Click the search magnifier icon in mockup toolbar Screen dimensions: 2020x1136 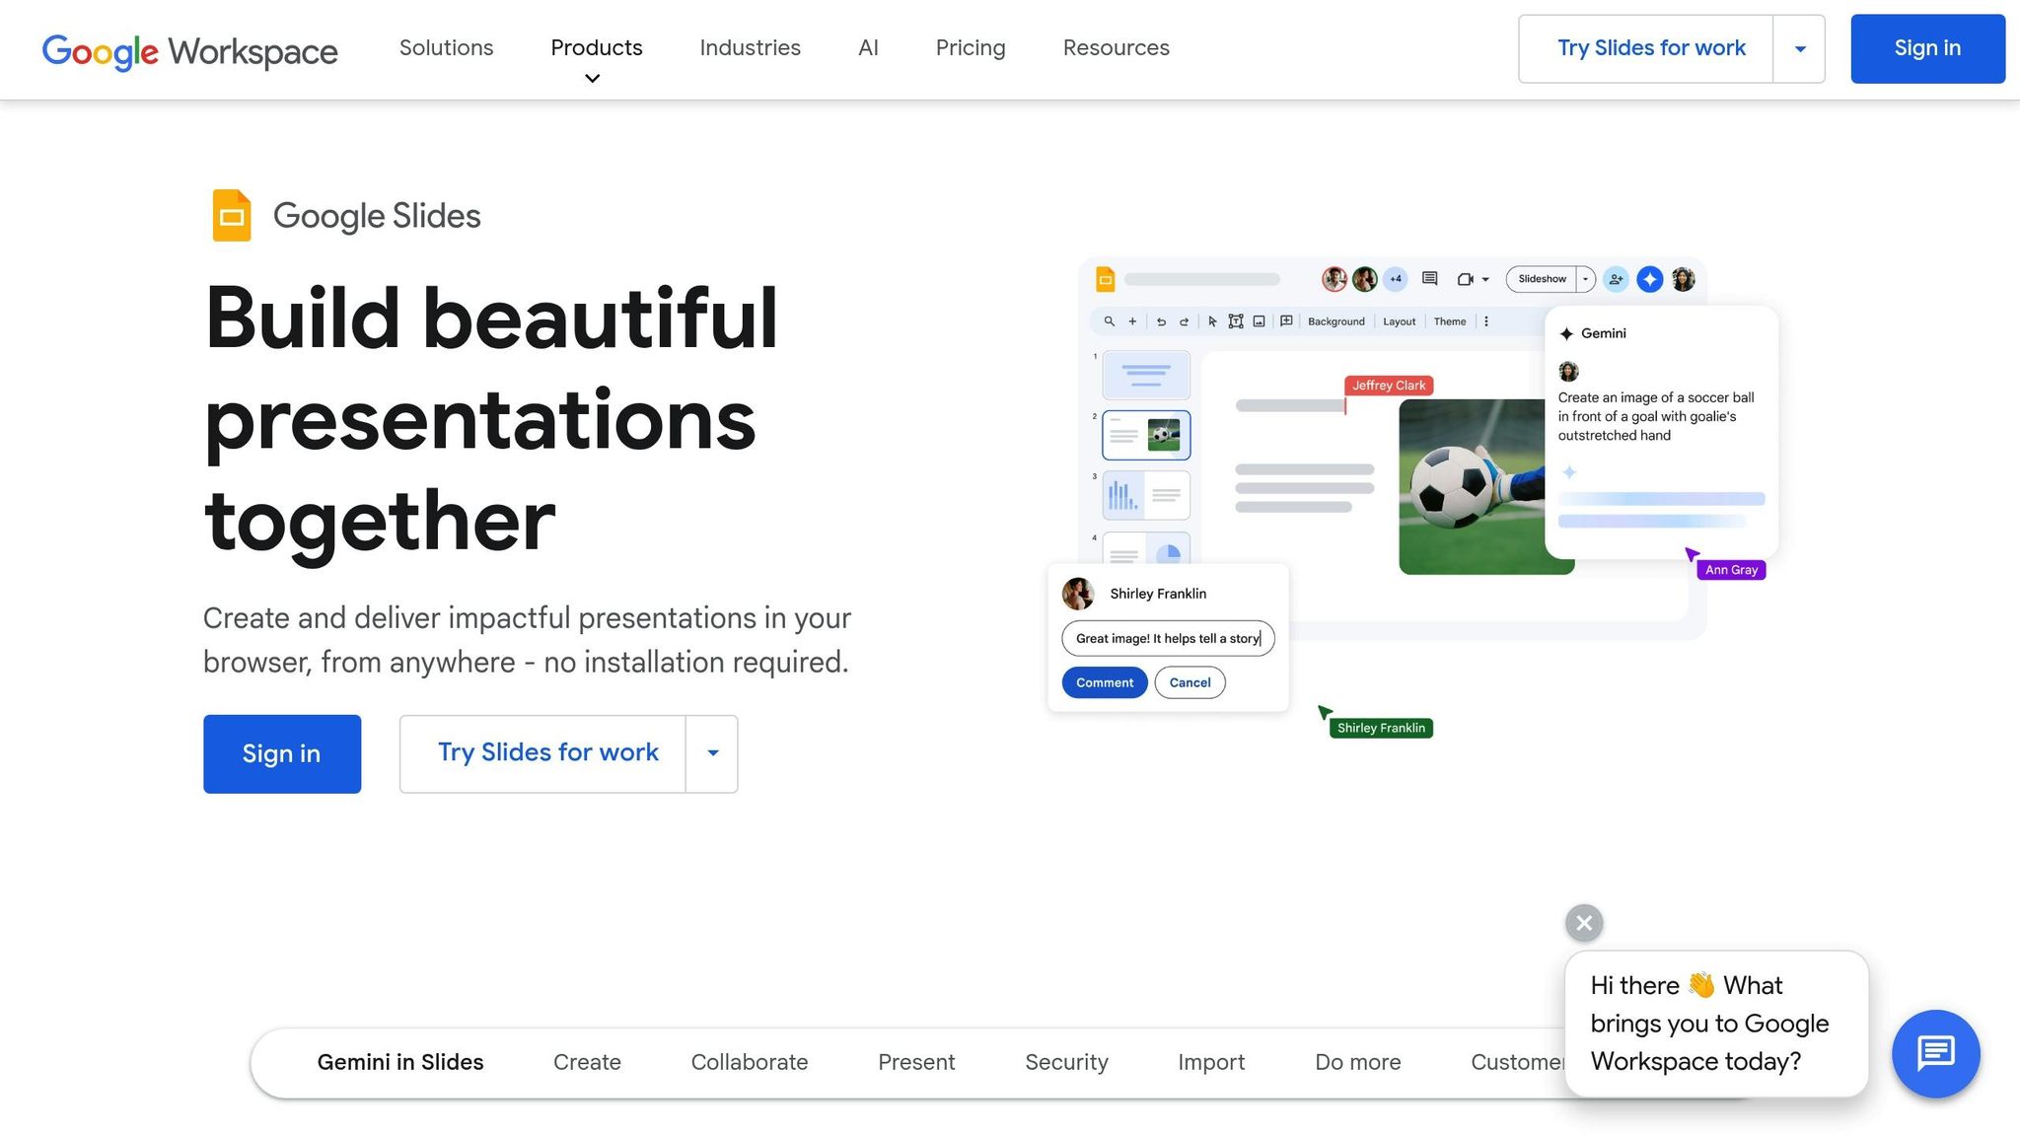1110,321
